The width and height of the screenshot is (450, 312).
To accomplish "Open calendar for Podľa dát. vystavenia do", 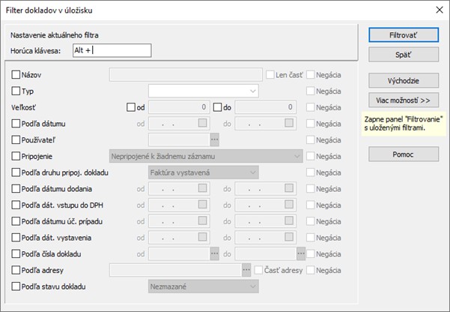I will coord(289,237).
